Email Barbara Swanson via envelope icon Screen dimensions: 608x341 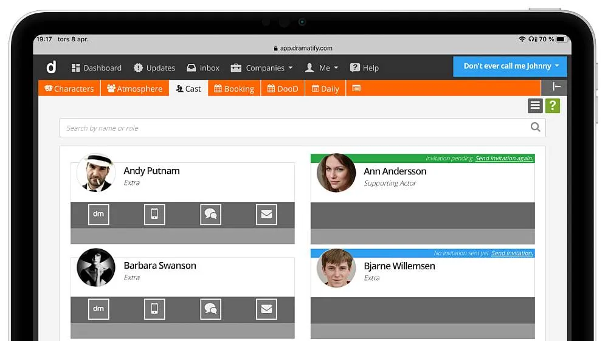[266, 309]
